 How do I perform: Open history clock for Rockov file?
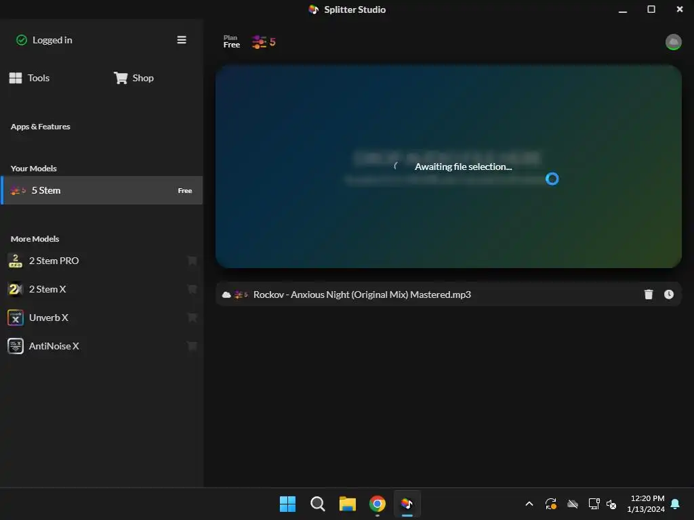pos(669,295)
